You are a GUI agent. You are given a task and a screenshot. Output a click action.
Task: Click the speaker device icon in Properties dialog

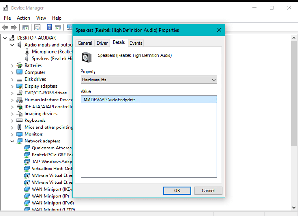click(x=87, y=57)
